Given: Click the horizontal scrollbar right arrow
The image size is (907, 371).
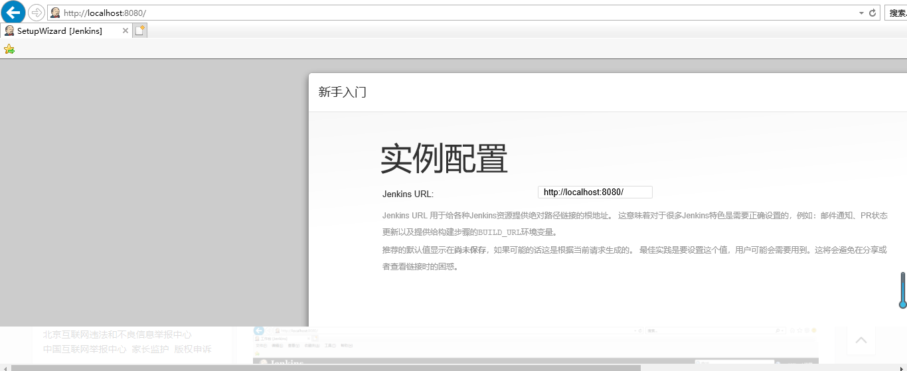Looking at the screenshot, I should [902, 368].
